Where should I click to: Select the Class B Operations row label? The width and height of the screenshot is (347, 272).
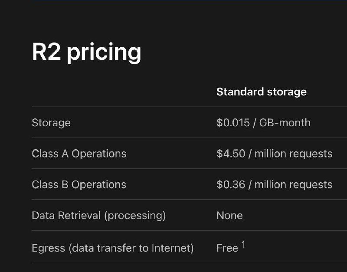click(x=79, y=184)
